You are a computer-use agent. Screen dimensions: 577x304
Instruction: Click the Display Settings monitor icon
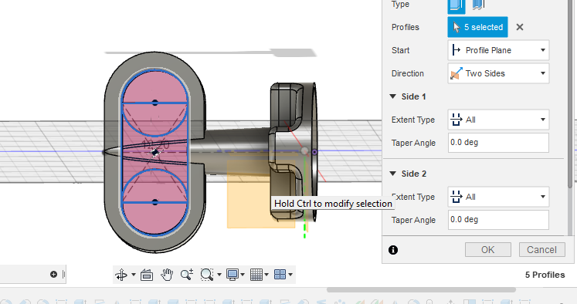coord(232,275)
